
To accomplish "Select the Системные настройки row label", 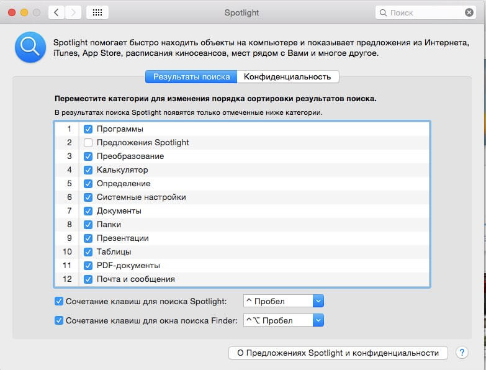I will 142,197.
